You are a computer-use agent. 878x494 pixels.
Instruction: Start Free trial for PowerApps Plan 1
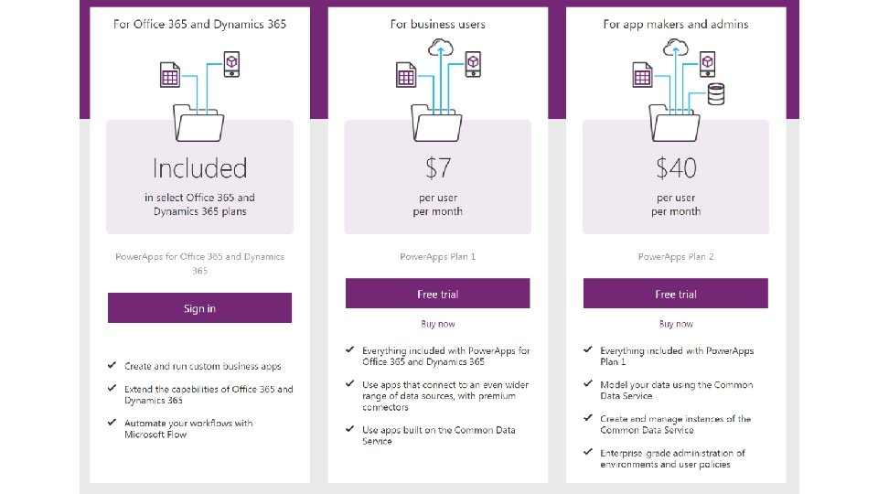tap(438, 294)
